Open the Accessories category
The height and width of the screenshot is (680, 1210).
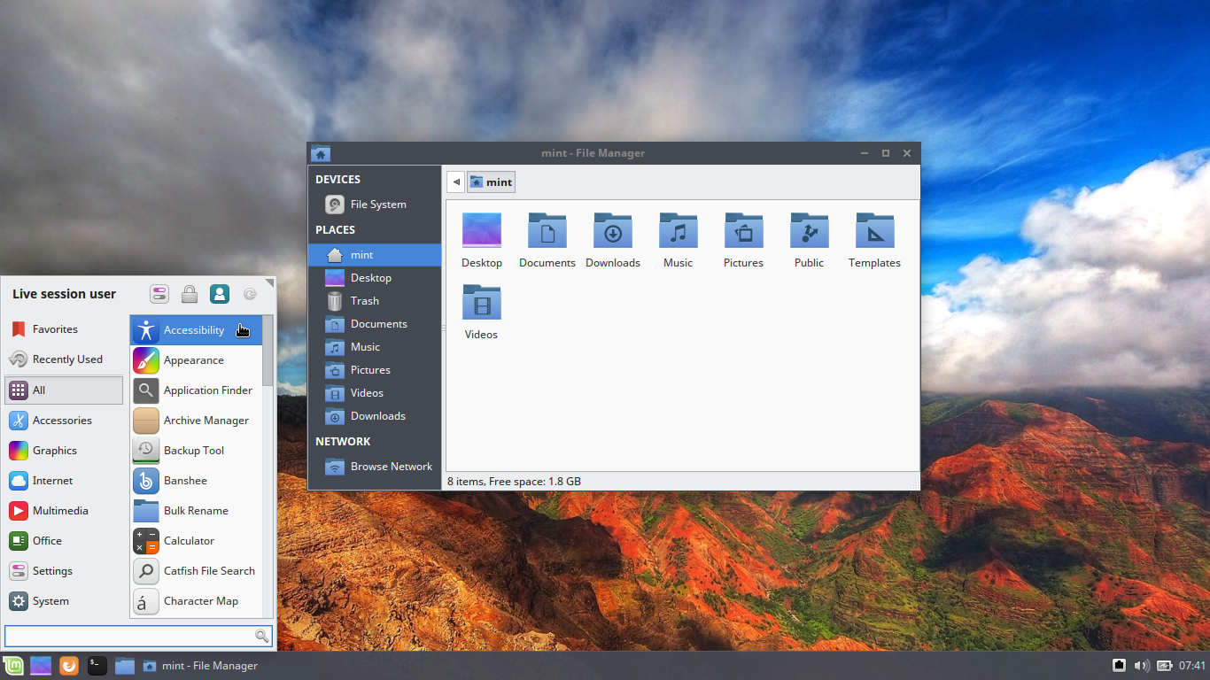point(64,421)
